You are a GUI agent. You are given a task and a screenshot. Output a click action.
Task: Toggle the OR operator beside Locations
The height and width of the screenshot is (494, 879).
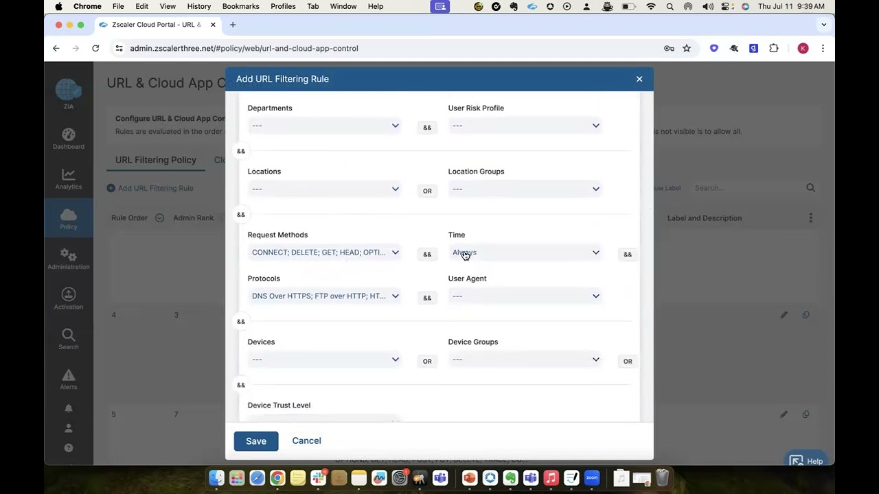tap(427, 191)
